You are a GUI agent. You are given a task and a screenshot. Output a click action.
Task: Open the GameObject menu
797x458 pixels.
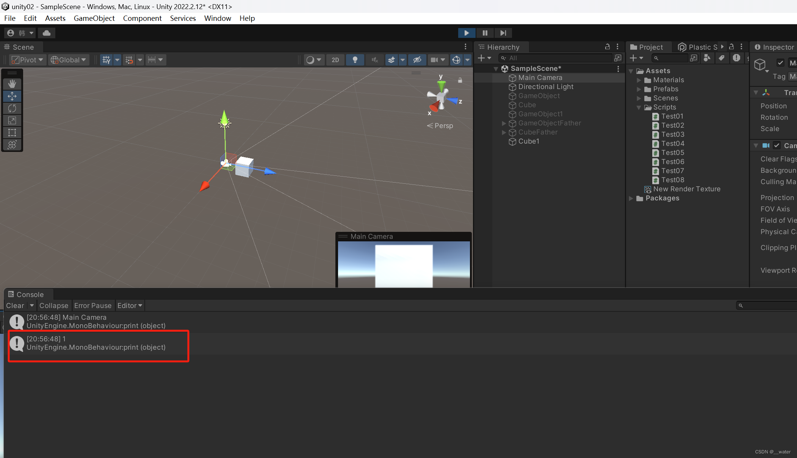click(94, 18)
